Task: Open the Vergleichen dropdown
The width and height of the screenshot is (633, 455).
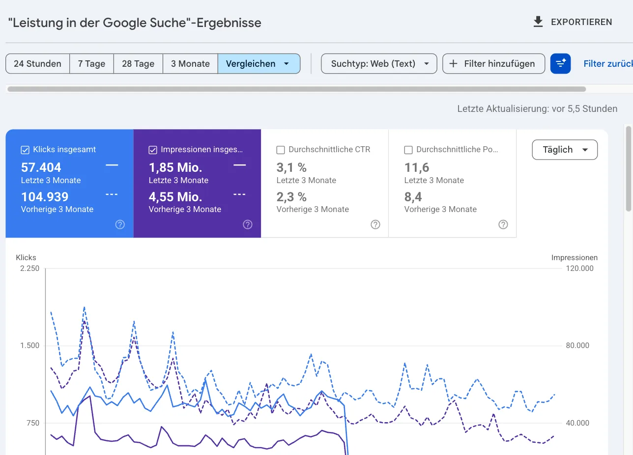Action: pos(259,64)
